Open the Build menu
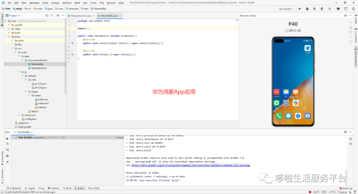This screenshot has width=358, height=194. 77,3
